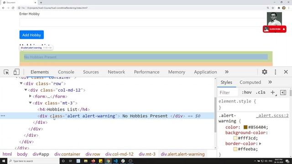Switch to the Elements tab
The height and width of the screenshot is (164, 292).
40,72
